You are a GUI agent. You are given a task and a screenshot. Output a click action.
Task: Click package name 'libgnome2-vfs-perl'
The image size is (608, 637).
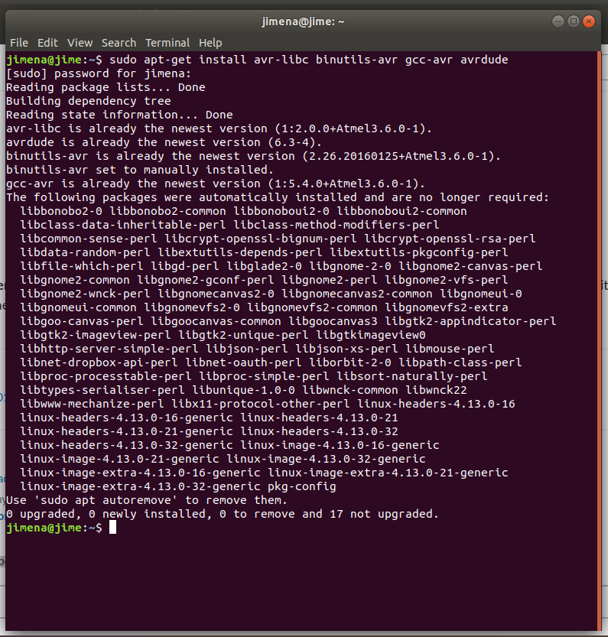pyautogui.click(x=447, y=281)
